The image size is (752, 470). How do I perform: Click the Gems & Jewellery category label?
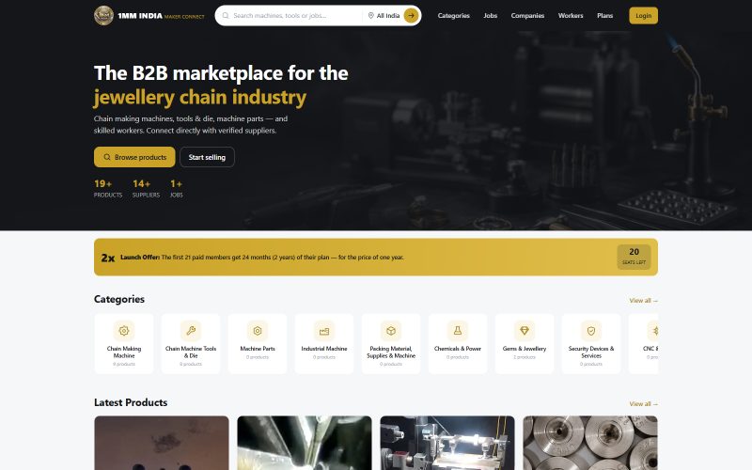pyautogui.click(x=525, y=349)
